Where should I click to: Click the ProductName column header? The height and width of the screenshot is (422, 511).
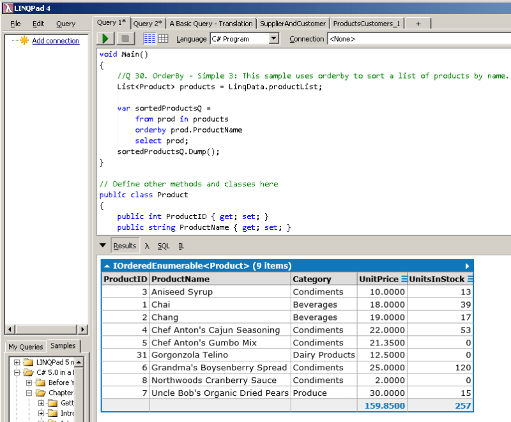220,279
